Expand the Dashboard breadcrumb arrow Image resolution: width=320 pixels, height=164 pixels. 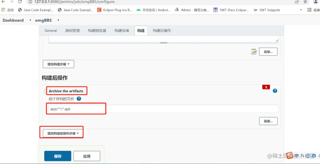tap(31, 20)
